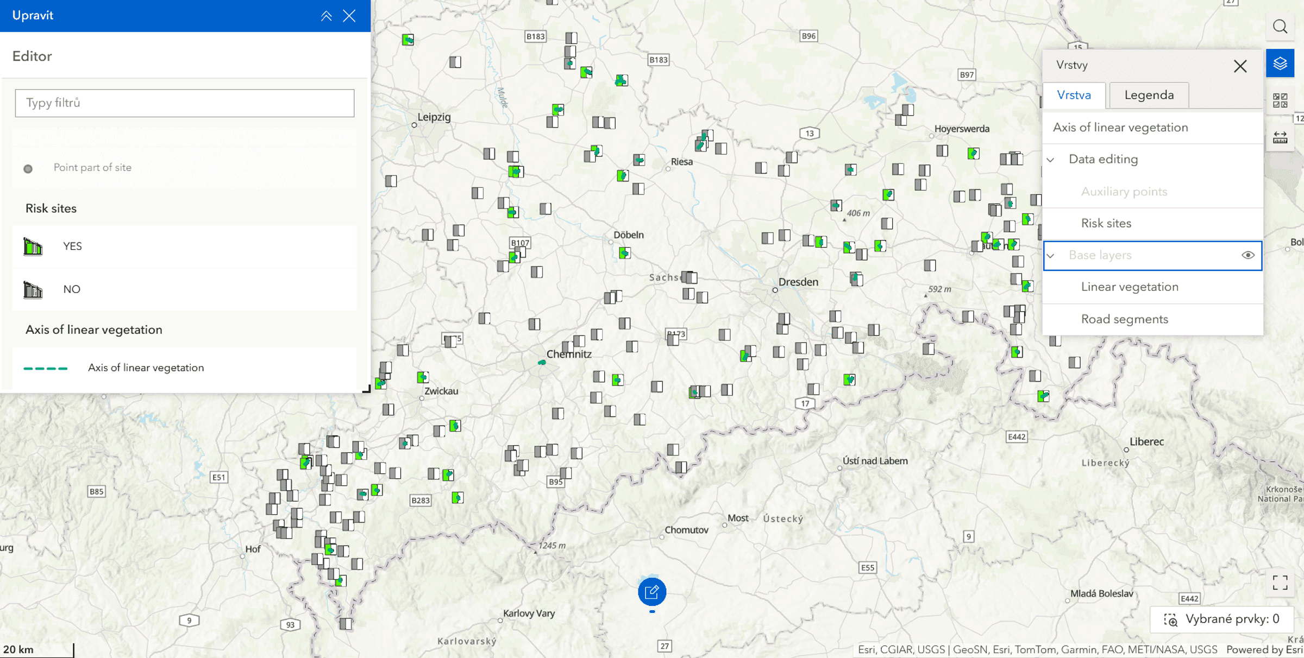Click the Powered by Esri link
Viewport: 1304px width, 658px height.
tap(1264, 650)
